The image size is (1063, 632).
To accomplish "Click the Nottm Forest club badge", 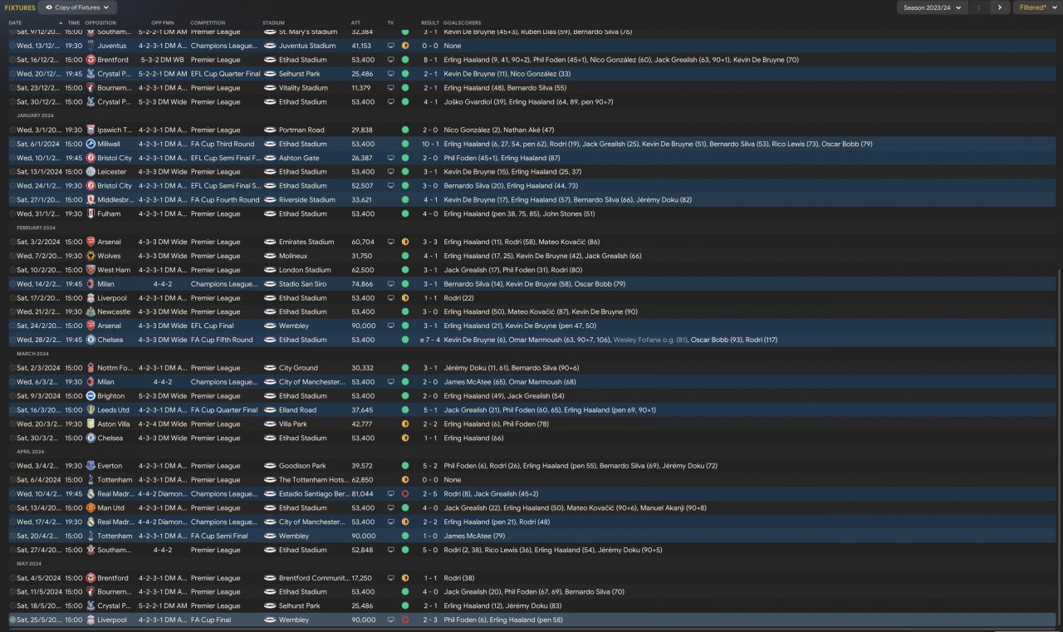I will pyautogui.click(x=91, y=368).
